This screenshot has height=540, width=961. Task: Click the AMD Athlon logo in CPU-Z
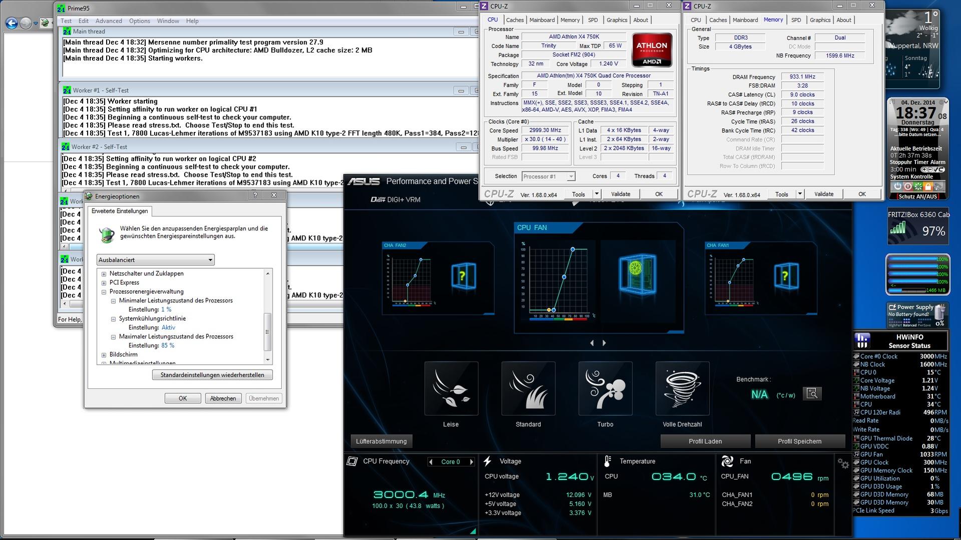tap(652, 50)
